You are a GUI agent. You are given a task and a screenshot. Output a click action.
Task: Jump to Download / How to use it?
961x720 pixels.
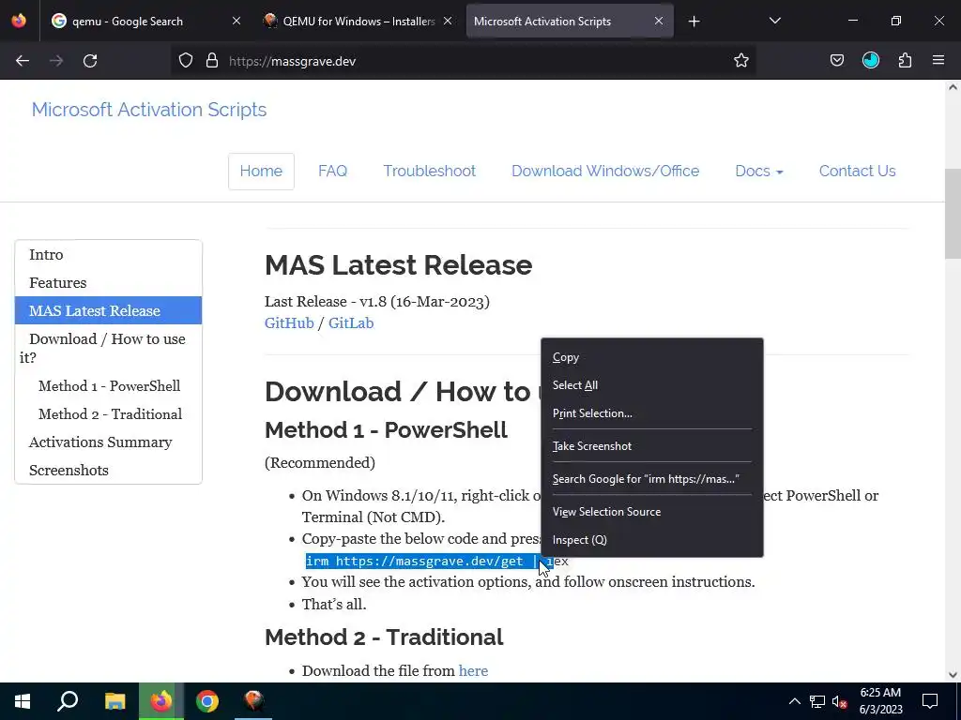(109, 348)
